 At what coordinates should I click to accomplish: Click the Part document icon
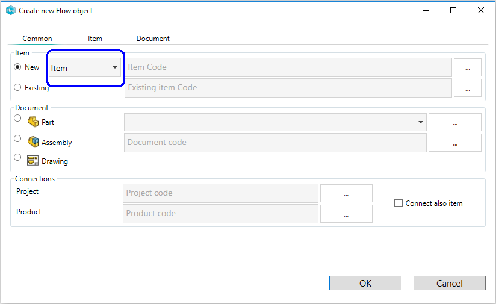point(33,122)
